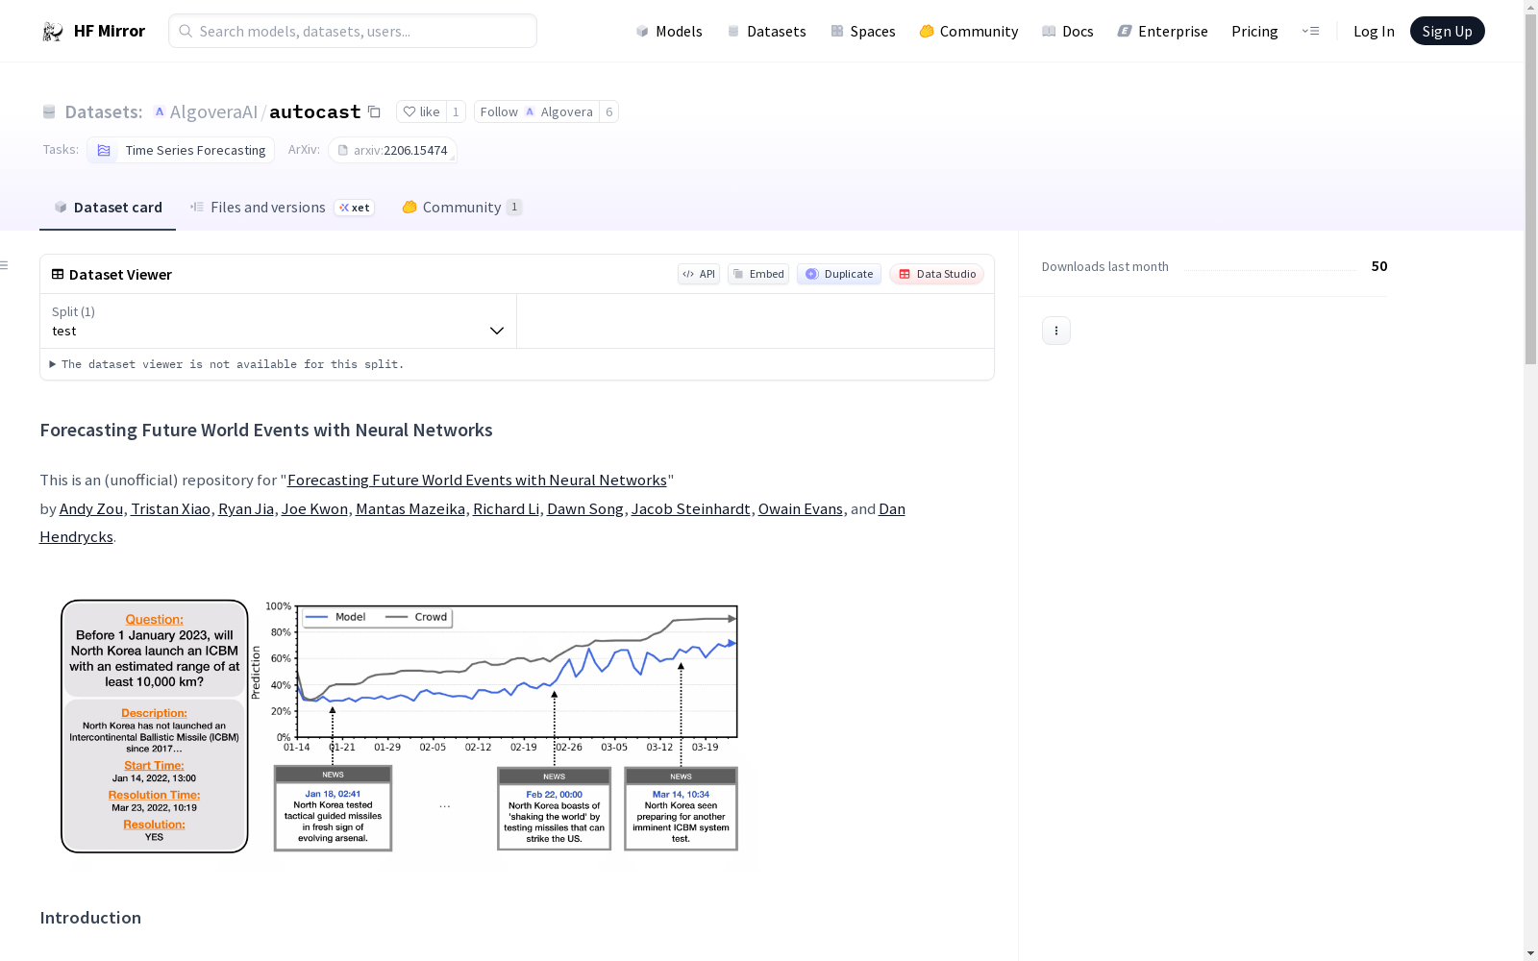
Task: Open Enterprise in the top navigation
Action: [x=1163, y=31]
